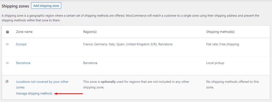
Task: Open the Barcelona shipping zone
Action: [23, 63]
